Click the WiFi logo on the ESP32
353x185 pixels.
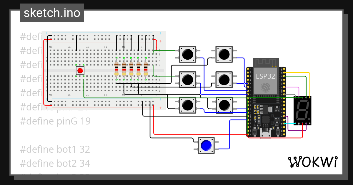[266, 87]
